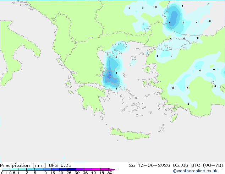Screen dimensions: 225x174
Task: Pick the 2–5 mm legend swatch
Action: point(31,169)
